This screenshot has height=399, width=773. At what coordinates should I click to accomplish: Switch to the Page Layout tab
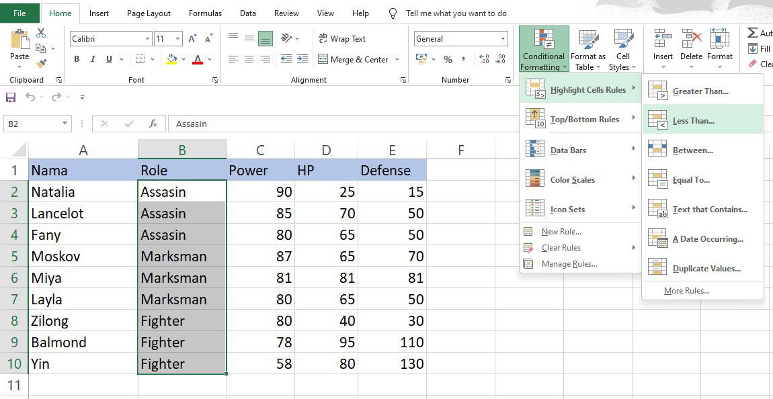[149, 13]
